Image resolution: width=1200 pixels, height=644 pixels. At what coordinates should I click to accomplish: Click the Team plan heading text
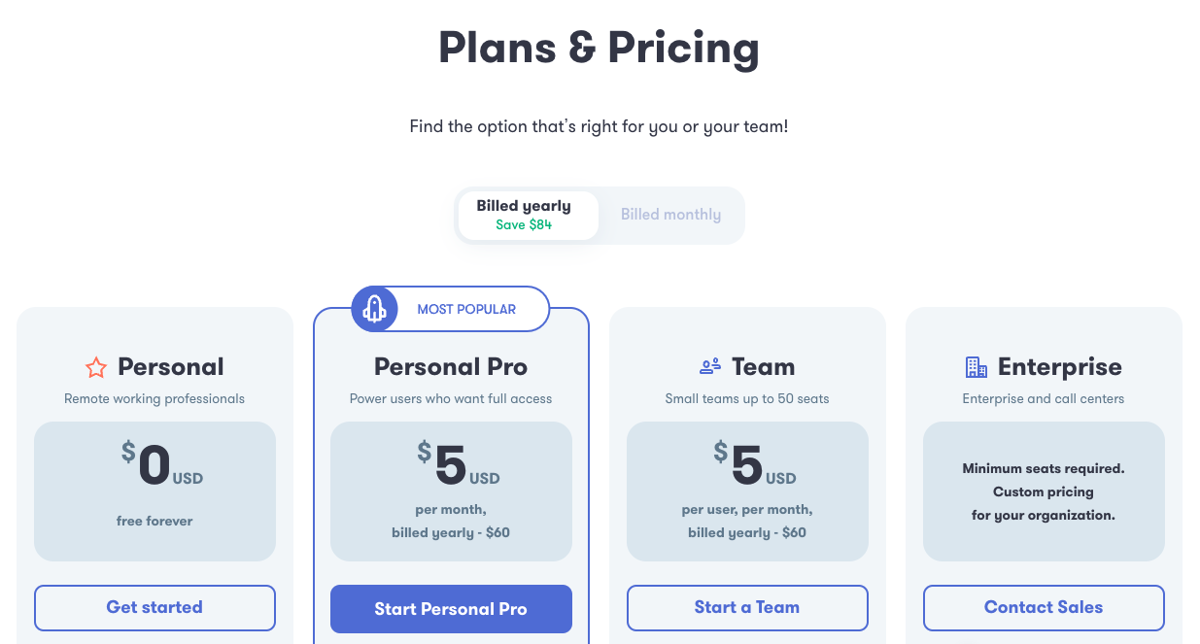point(764,366)
